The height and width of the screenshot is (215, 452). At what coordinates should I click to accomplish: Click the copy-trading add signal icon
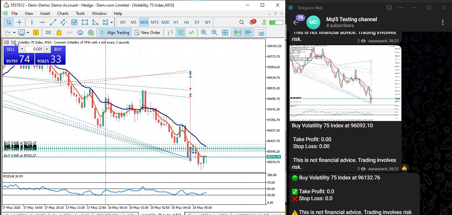(x=91, y=33)
